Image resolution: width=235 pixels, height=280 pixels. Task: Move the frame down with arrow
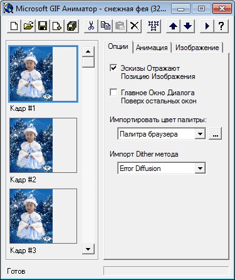pos(187,26)
